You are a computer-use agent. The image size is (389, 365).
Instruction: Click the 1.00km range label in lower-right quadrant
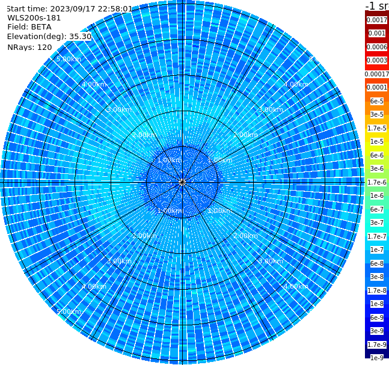point(220,210)
